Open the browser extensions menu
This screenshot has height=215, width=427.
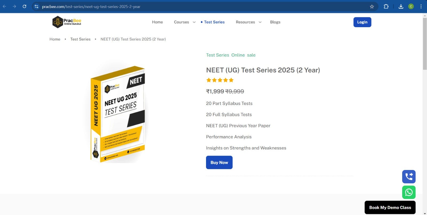(386, 6)
